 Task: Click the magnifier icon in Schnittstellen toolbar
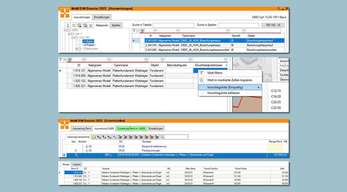(x=162, y=137)
